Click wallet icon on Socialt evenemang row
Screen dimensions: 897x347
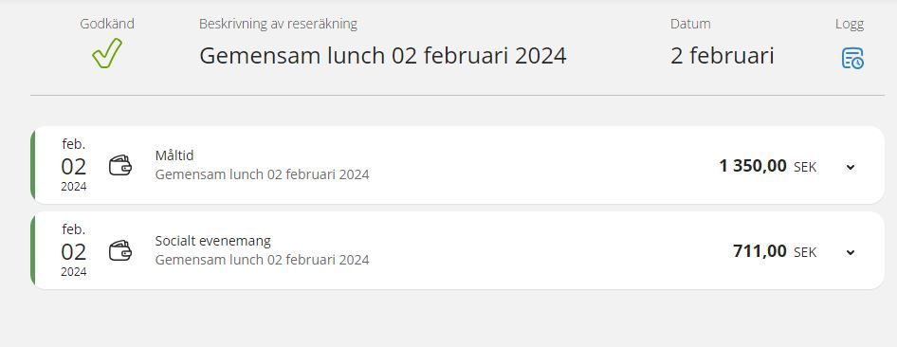pos(120,250)
